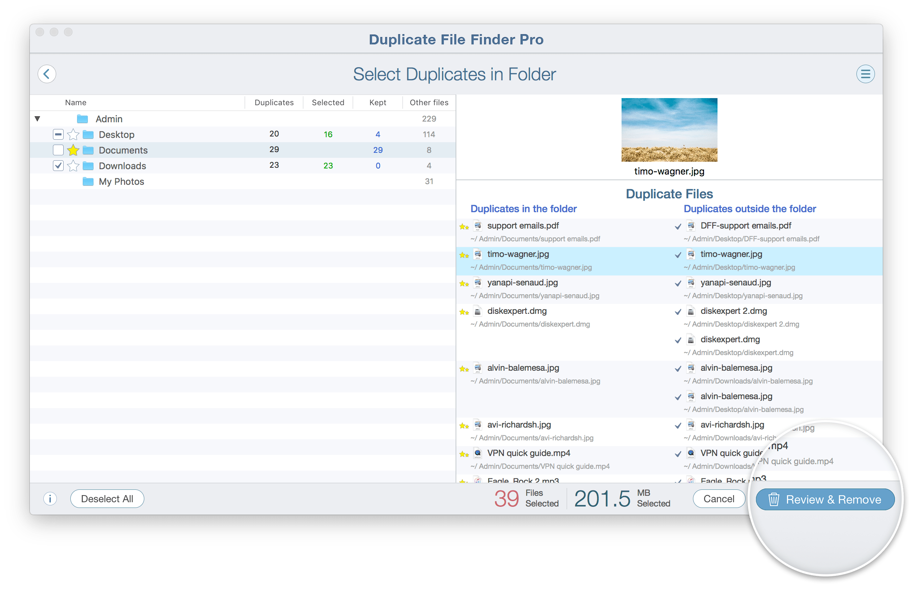
Task: Click the Duplicates column header to sort
Action: click(273, 102)
